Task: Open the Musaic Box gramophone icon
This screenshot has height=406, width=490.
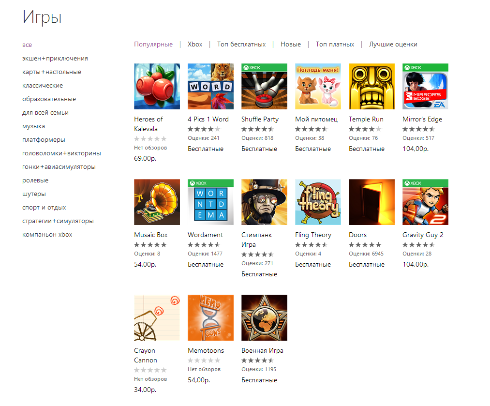Action: tap(157, 202)
